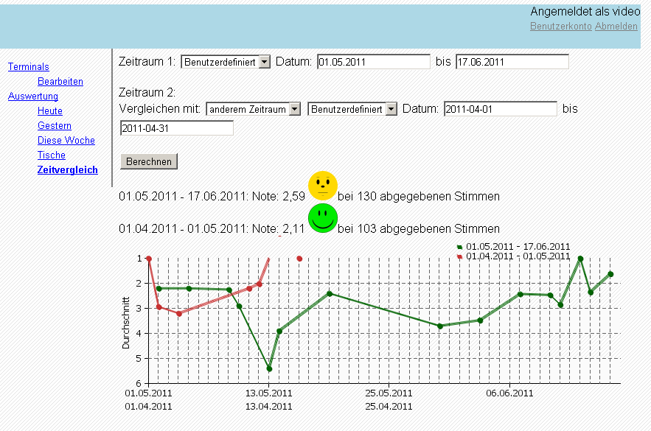The height and width of the screenshot is (431, 651).
Task: Click the green legend marker for 01.05.2011 - 17.06.2011
Action: tap(459, 247)
